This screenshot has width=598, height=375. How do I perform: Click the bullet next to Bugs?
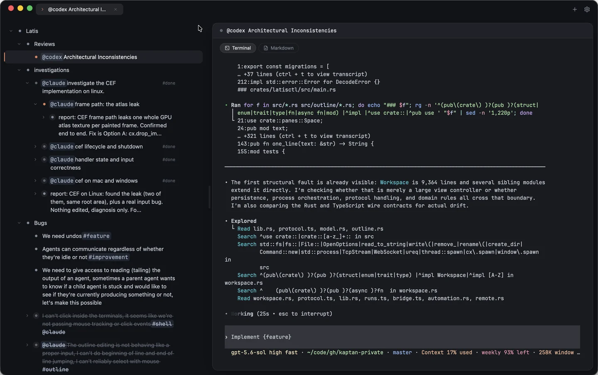28,223
